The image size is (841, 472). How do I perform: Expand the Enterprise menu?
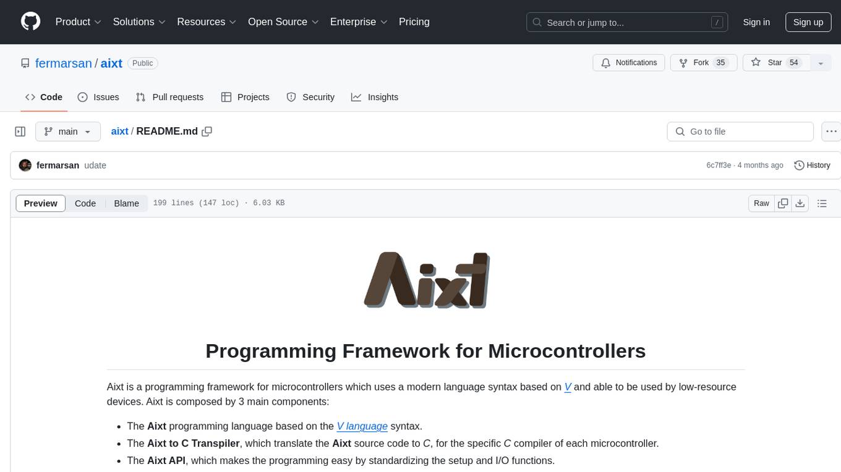[x=359, y=22]
